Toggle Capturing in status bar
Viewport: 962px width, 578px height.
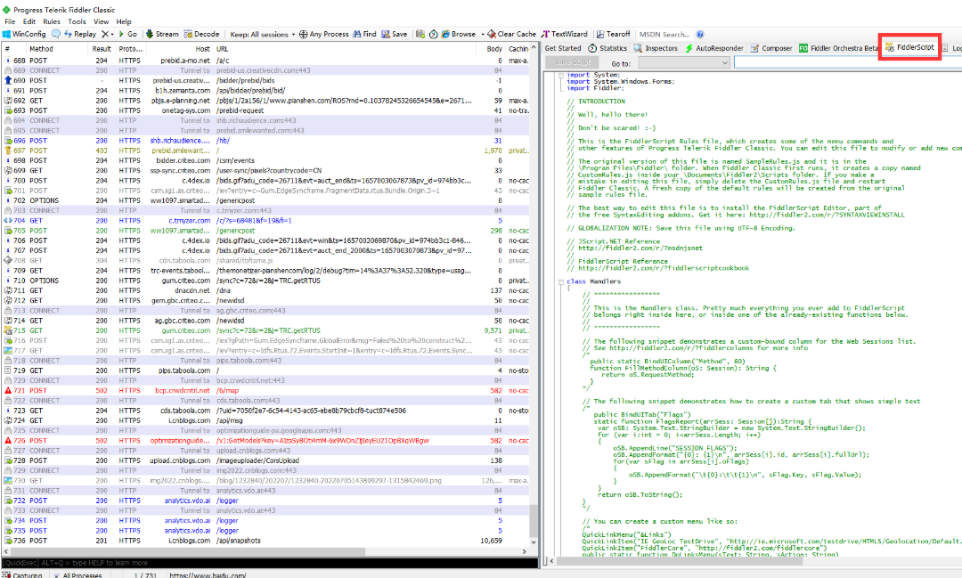click(23, 575)
